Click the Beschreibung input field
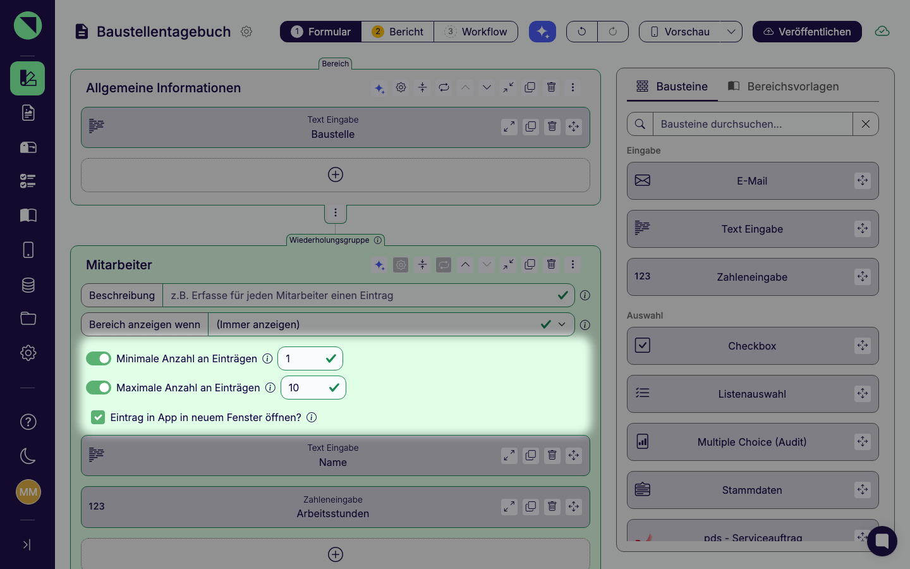The image size is (910, 569). 368,295
